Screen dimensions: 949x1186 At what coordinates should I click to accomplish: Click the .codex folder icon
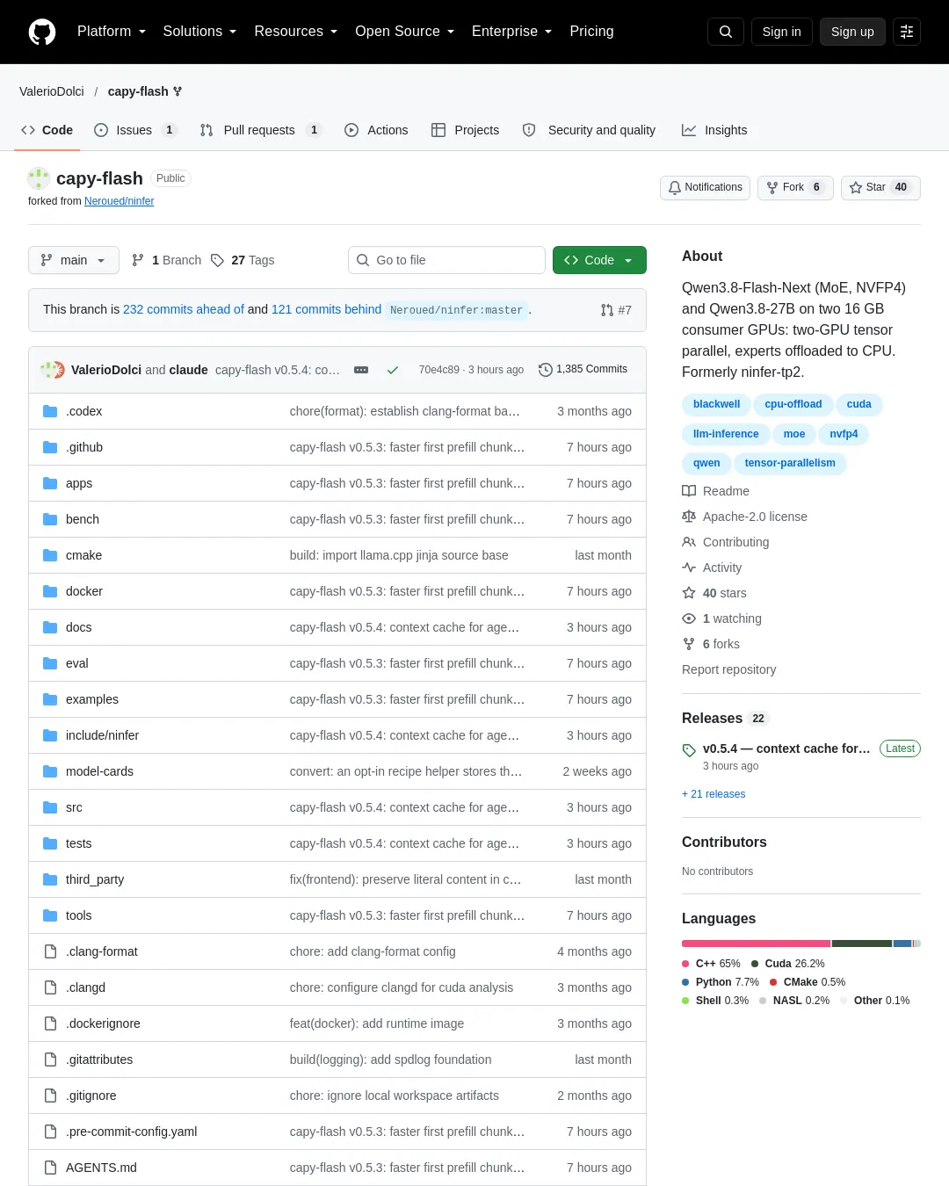50,411
